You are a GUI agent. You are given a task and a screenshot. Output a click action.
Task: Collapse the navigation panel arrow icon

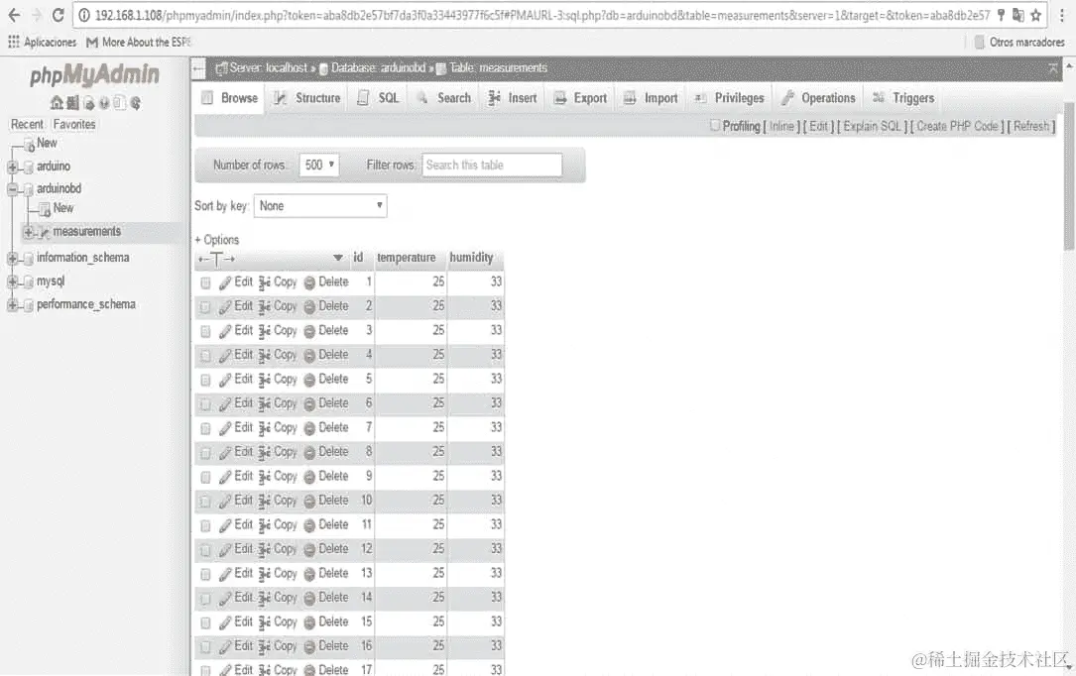tap(198, 67)
